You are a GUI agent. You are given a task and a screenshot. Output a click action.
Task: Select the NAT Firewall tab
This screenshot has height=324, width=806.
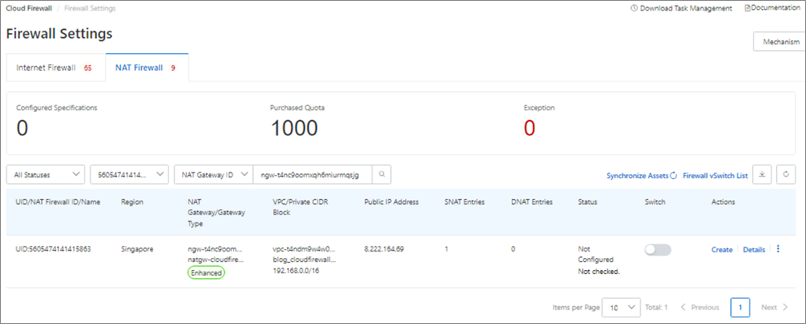(147, 68)
